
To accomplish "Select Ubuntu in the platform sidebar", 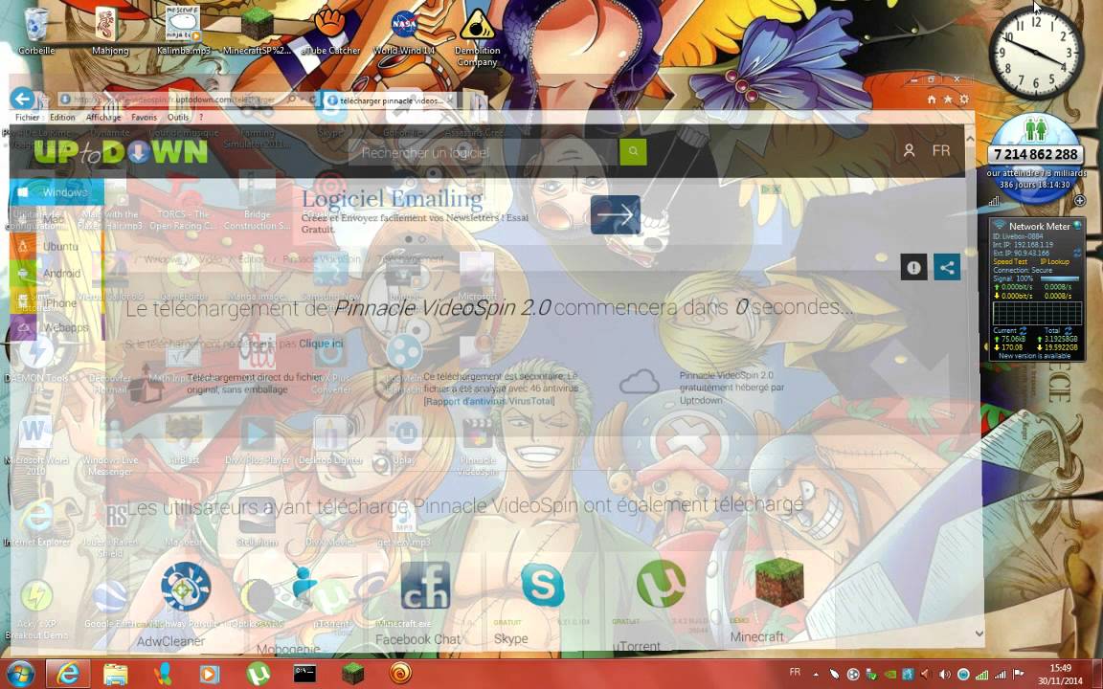I will [57, 246].
